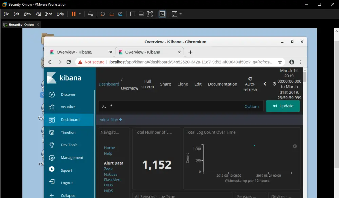Screen dimensions: 339x198
Task: Open the VMware snapshot manager
Action: (120, 14)
